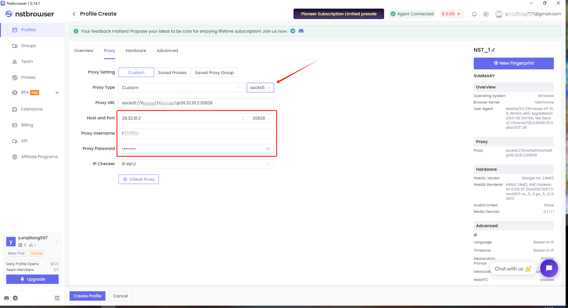Expand the RPA sidebar menu

click(x=57, y=93)
